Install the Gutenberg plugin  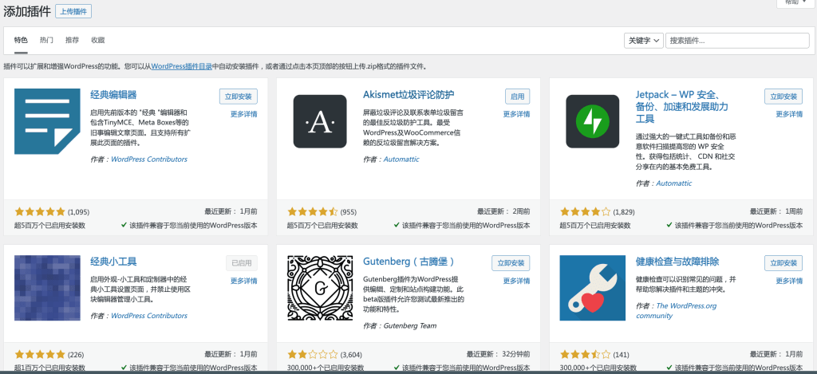click(511, 263)
